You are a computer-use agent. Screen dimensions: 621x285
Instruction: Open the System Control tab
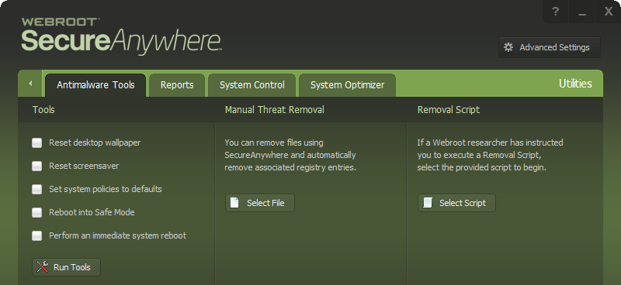(252, 85)
